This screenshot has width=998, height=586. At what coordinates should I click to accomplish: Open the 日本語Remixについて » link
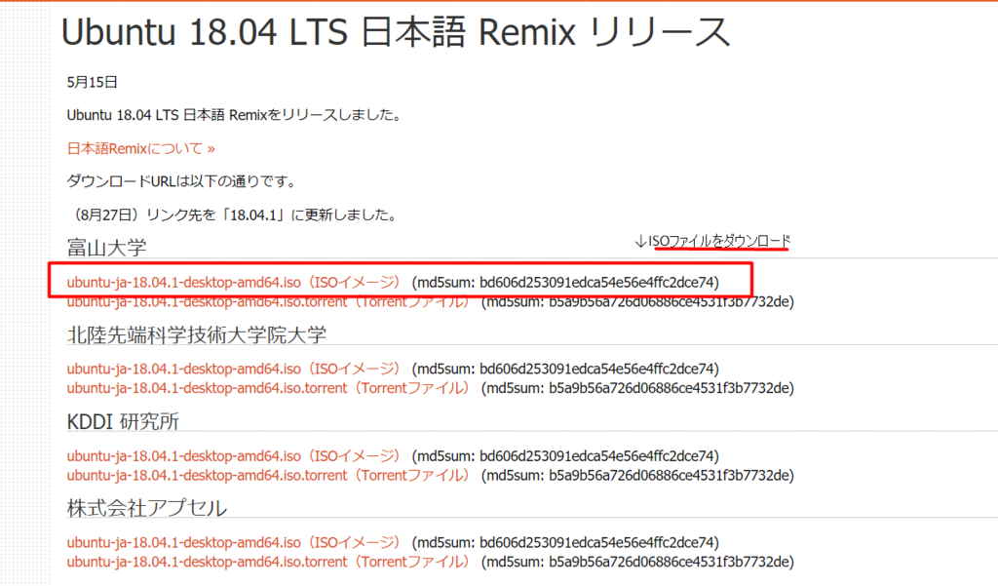pyautogui.click(x=140, y=148)
